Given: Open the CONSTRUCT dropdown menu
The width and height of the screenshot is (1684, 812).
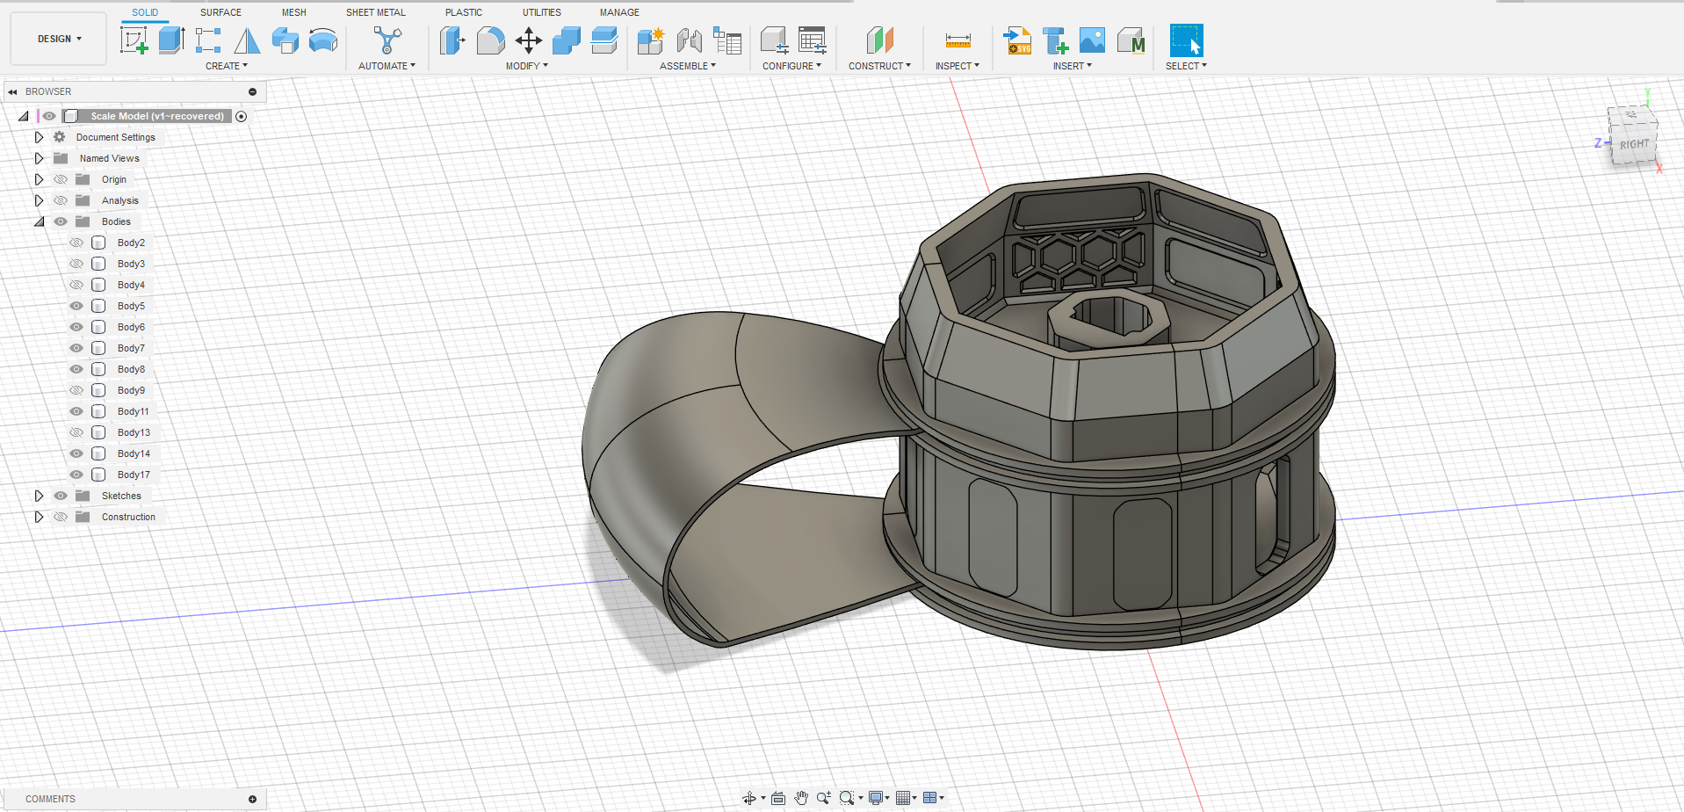Looking at the screenshot, I should point(879,66).
